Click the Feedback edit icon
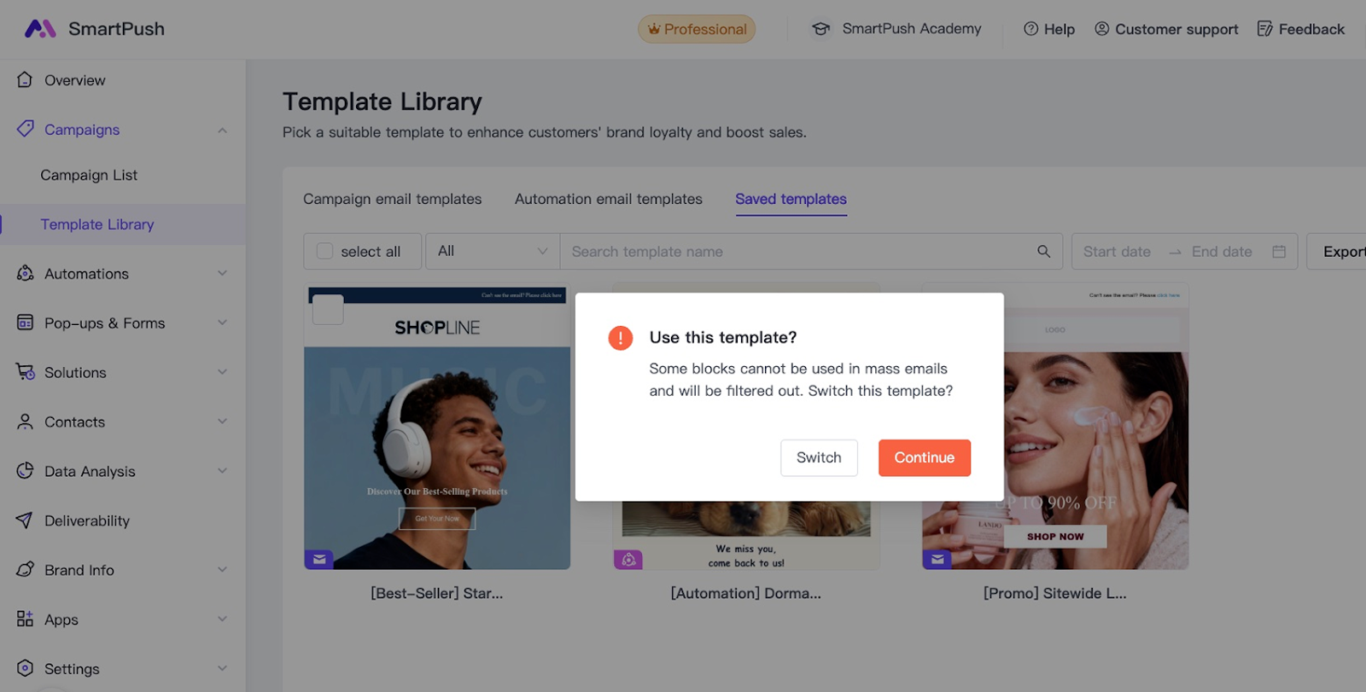The image size is (1366, 692). pyautogui.click(x=1264, y=29)
